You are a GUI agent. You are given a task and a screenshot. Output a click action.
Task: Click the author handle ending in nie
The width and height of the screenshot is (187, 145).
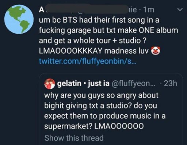tap(133, 10)
